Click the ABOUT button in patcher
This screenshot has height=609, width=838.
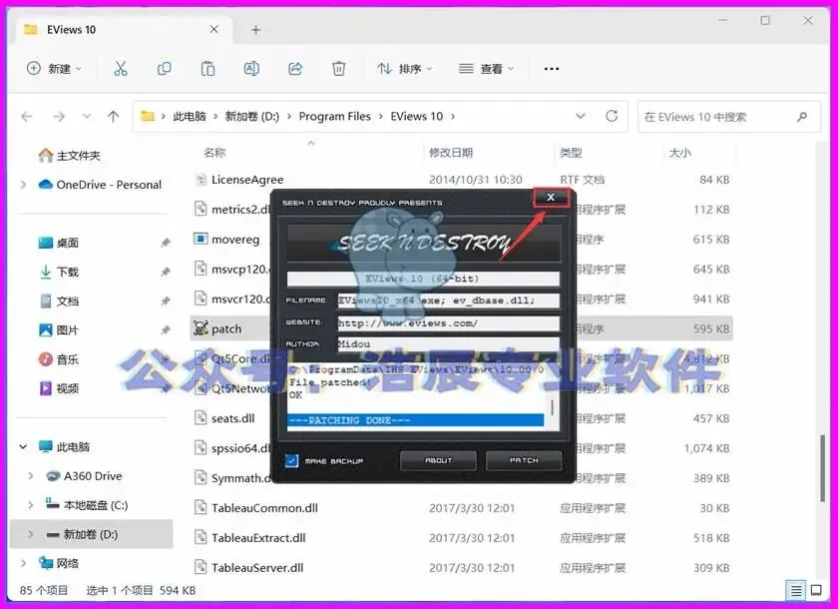[438, 460]
